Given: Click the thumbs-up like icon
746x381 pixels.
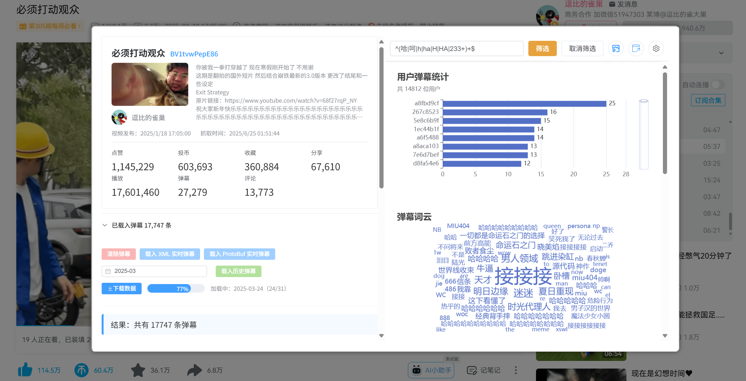Looking at the screenshot, I should pos(25,370).
